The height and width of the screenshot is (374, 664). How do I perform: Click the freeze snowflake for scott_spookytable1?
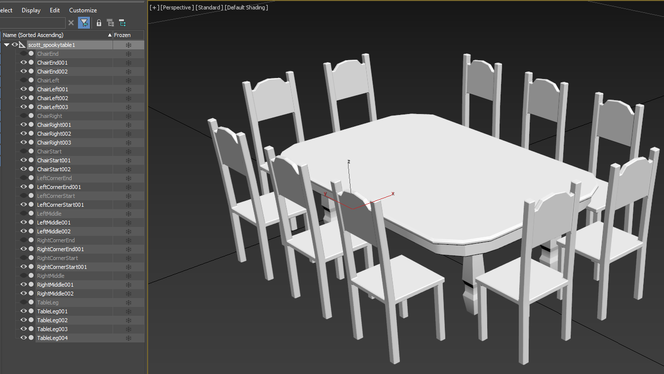(x=128, y=45)
